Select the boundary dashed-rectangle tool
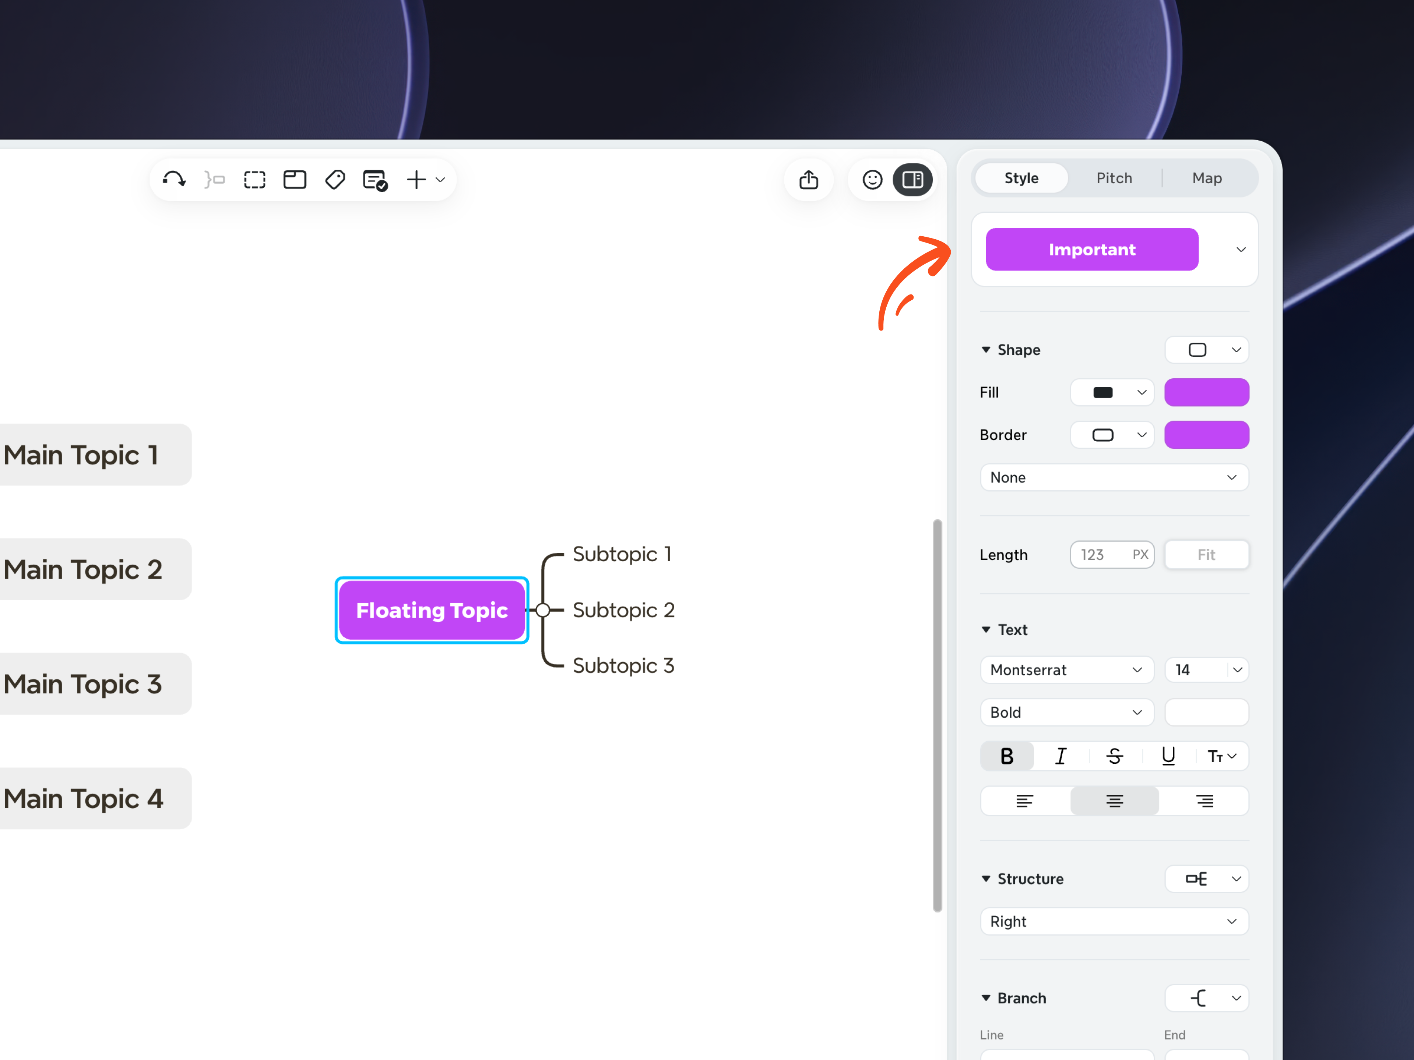1414x1060 pixels. 254,180
